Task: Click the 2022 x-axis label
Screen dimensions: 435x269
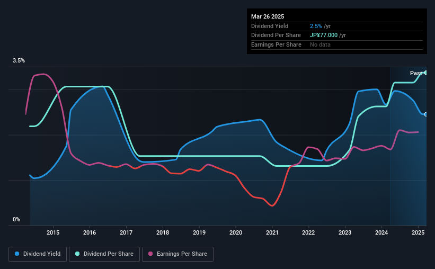Action: pyautogui.click(x=308, y=232)
